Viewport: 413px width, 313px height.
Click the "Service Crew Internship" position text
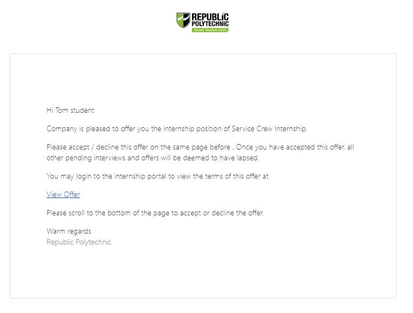click(269, 128)
